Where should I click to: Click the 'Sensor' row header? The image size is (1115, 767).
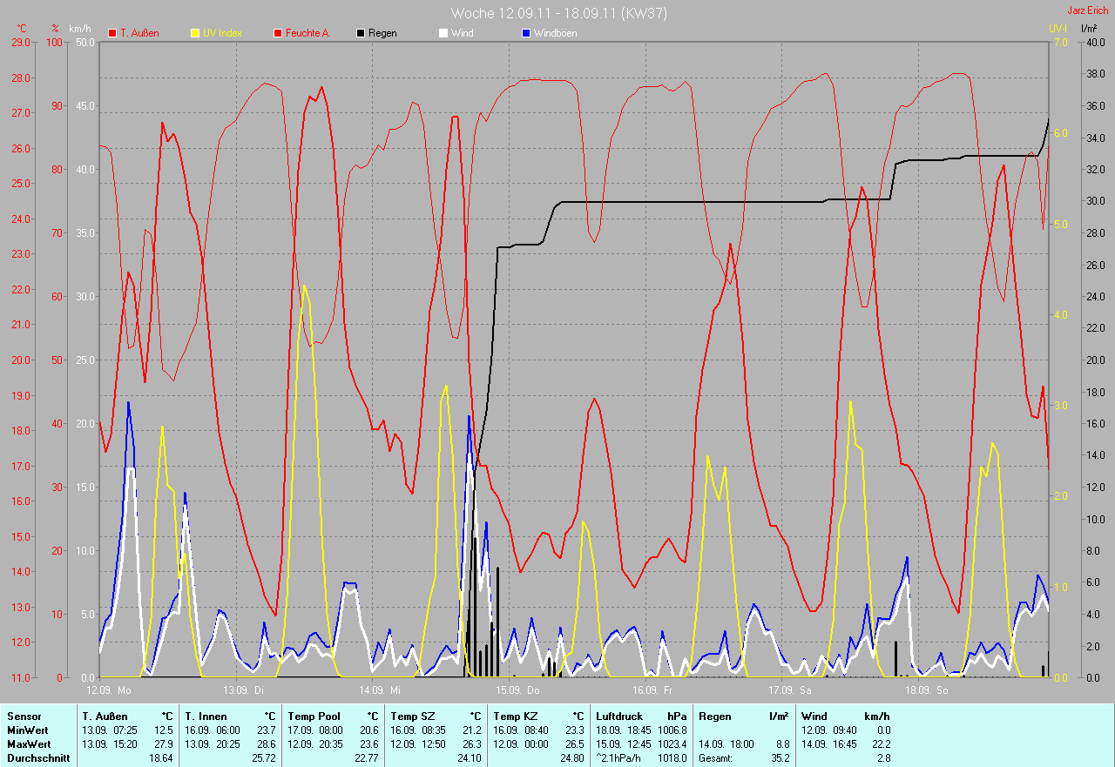coord(24,716)
